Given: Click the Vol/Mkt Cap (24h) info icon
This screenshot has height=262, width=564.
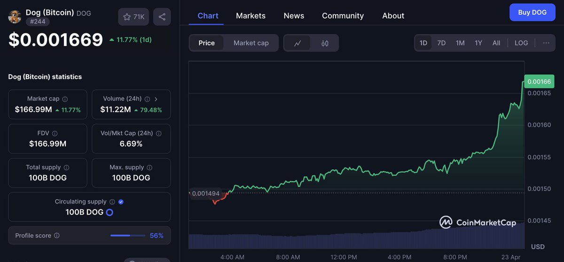Looking at the screenshot, I should pyautogui.click(x=158, y=133).
